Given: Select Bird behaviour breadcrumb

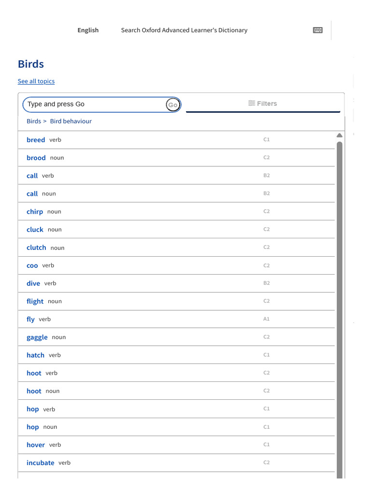Looking at the screenshot, I should click(71, 121).
